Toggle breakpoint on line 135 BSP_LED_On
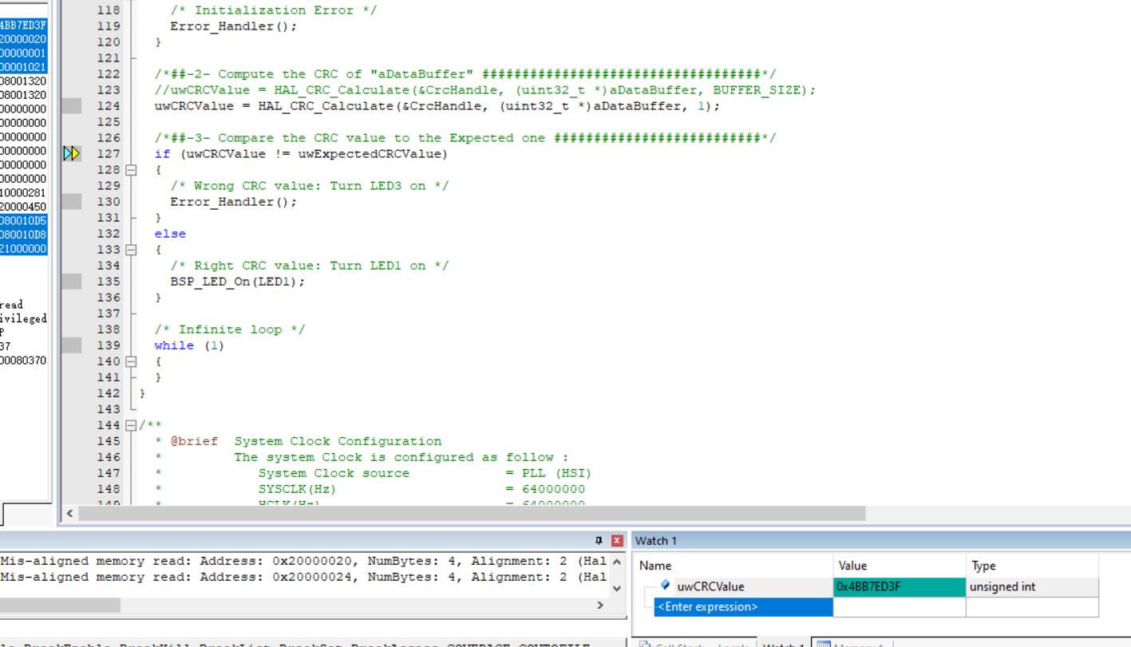This screenshot has width=1131, height=647. click(x=72, y=282)
